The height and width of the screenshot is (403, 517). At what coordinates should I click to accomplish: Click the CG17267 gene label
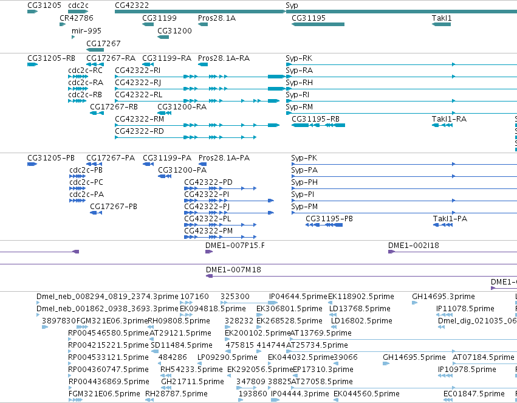[103, 44]
